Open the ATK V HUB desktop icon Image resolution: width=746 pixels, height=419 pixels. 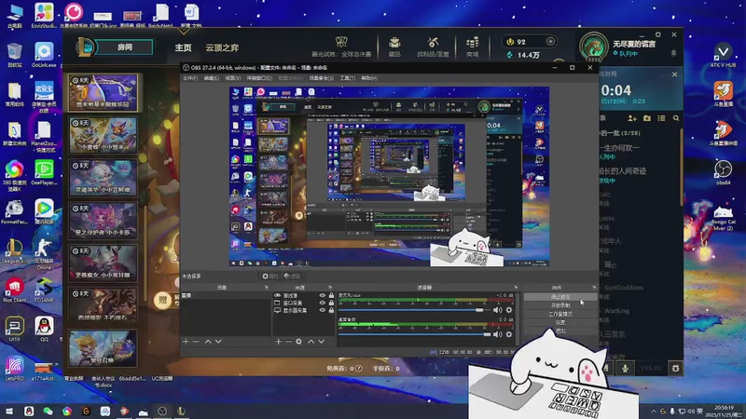click(x=724, y=55)
